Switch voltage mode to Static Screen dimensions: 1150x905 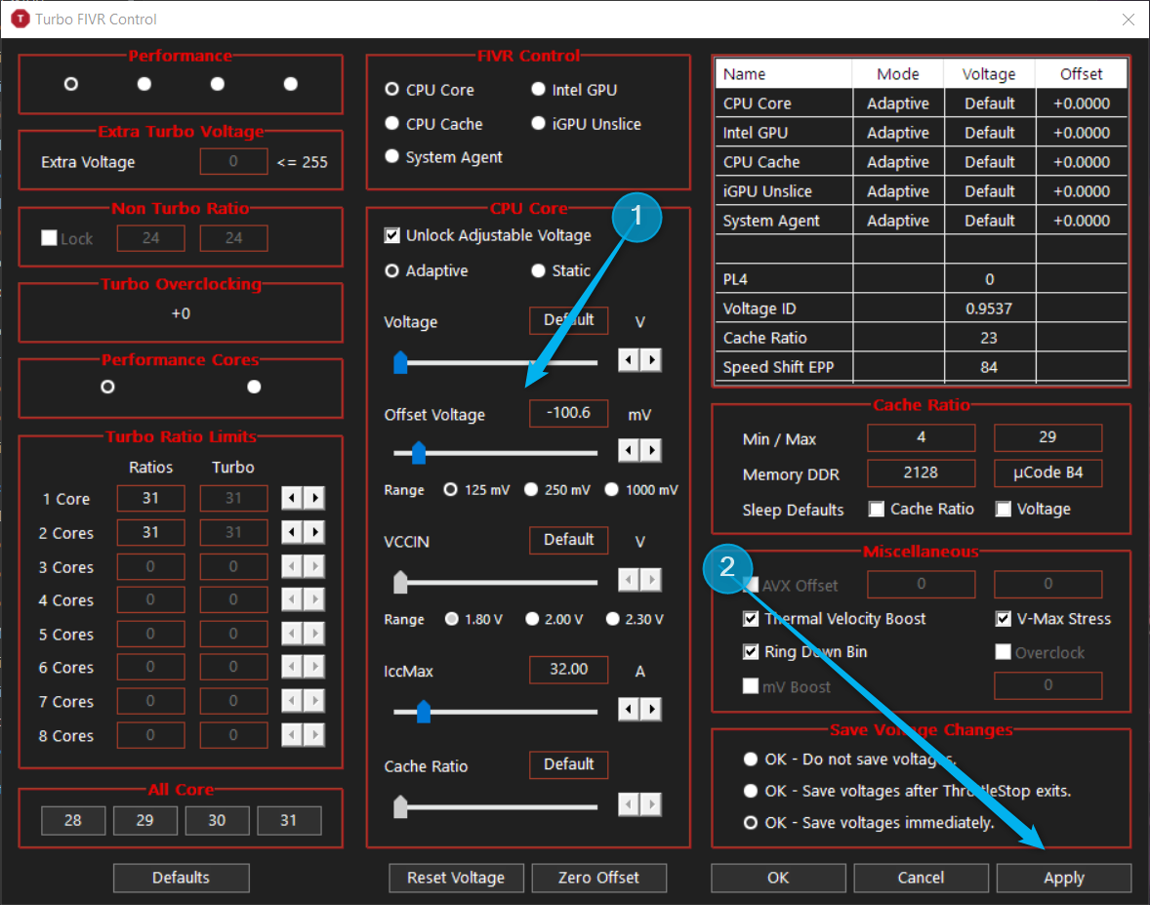(538, 270)
